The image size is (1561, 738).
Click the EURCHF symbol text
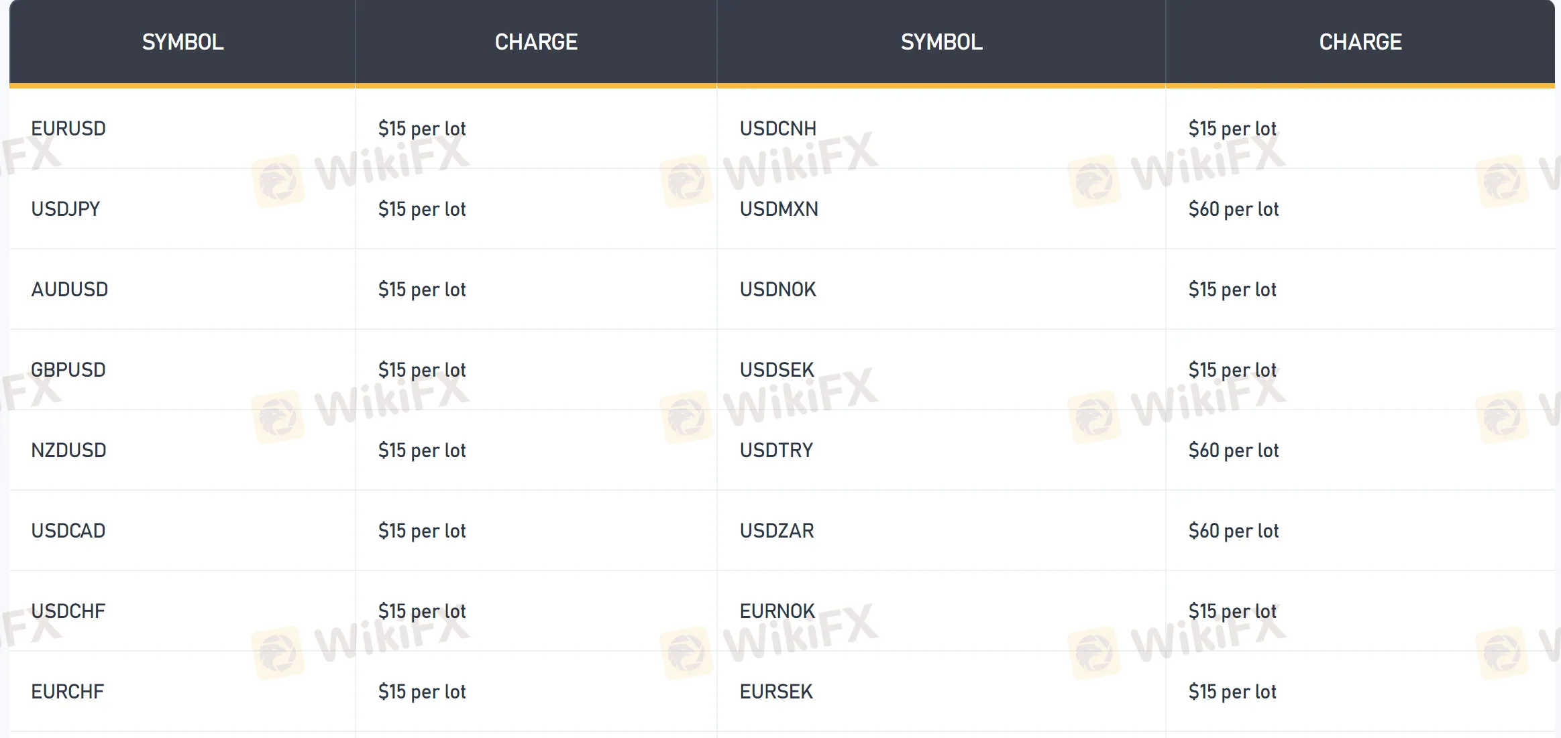click(68, 691)
